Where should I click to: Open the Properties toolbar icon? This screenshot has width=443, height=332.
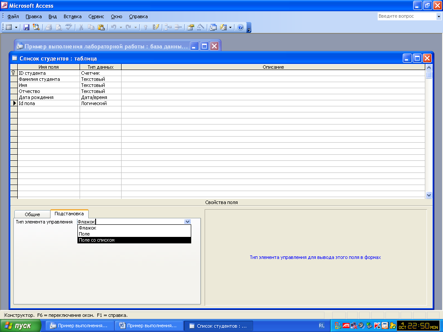(x=190, y=27)
